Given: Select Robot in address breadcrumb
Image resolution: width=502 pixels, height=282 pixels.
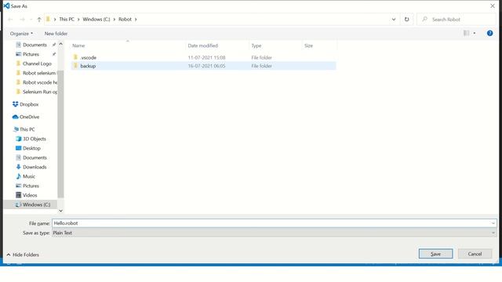Looking at the screenshot, I should click(125, 20).
